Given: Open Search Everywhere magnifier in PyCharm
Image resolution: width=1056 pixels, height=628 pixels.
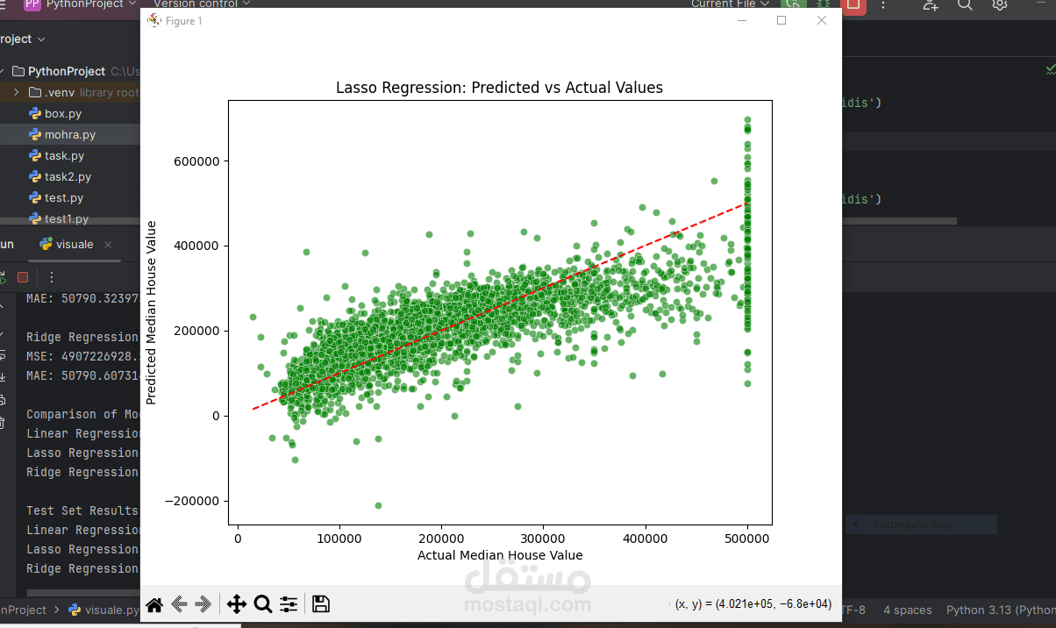Looking at the screenshot, I should point(965,4).
